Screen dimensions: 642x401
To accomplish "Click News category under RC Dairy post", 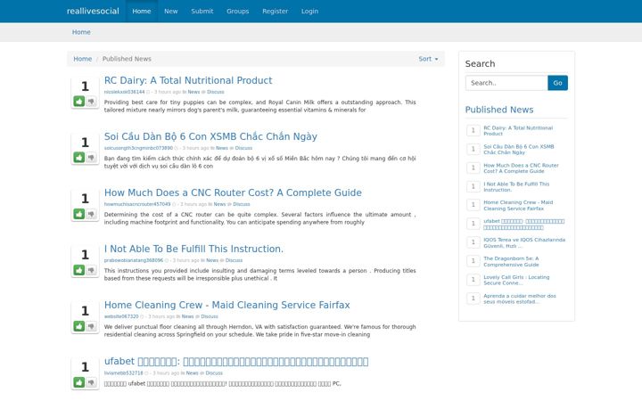I will [x=193, y=92].
